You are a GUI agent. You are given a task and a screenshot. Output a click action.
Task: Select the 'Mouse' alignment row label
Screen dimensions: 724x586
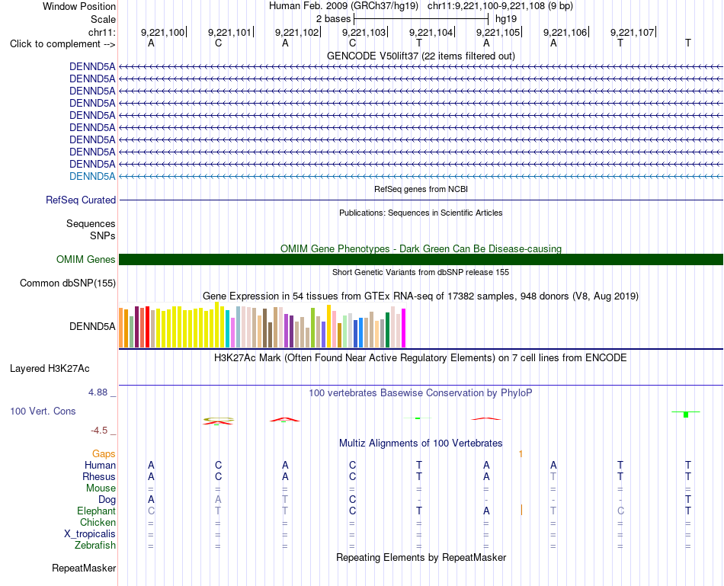pos(101,488)
